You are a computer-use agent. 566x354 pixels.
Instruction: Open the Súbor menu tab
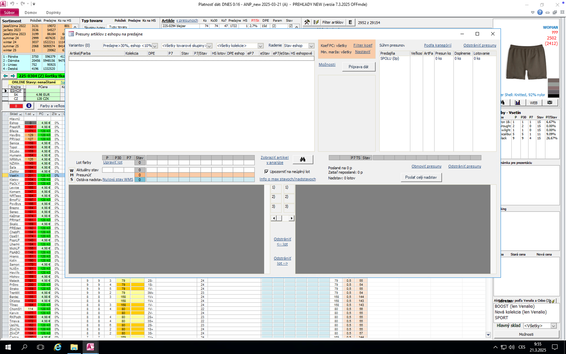9,13
